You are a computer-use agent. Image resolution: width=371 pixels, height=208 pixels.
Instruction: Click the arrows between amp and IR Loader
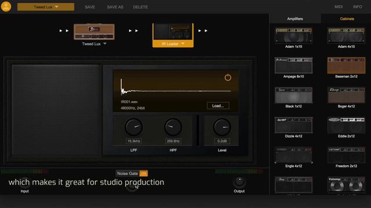coord(133,31)
